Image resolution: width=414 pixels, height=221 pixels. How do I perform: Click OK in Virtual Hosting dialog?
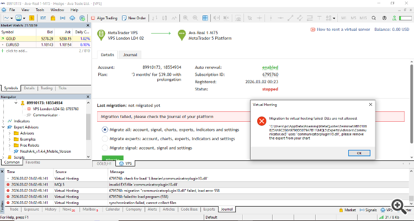click(359, 153)
